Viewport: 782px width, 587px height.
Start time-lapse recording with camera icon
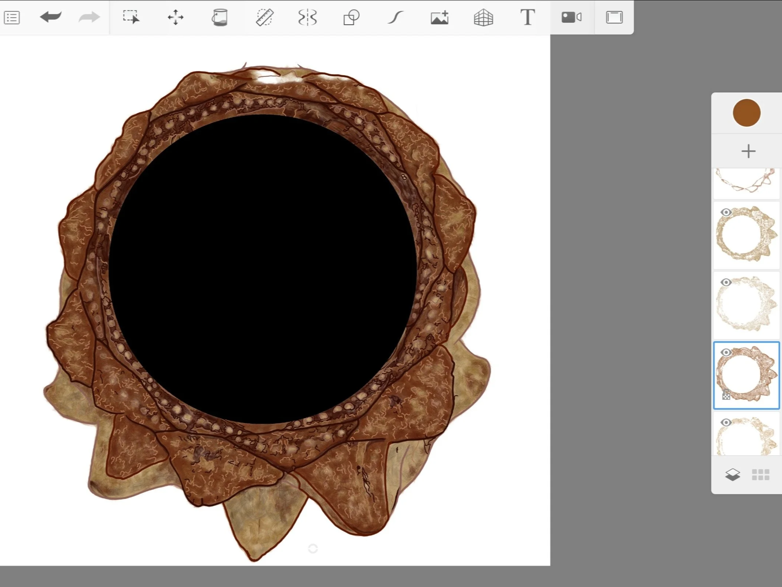coord(572,17)
